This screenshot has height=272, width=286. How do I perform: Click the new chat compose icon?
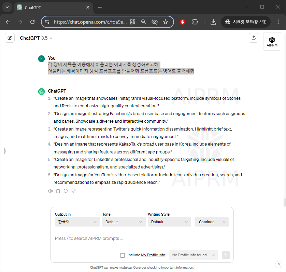[10, 38]
